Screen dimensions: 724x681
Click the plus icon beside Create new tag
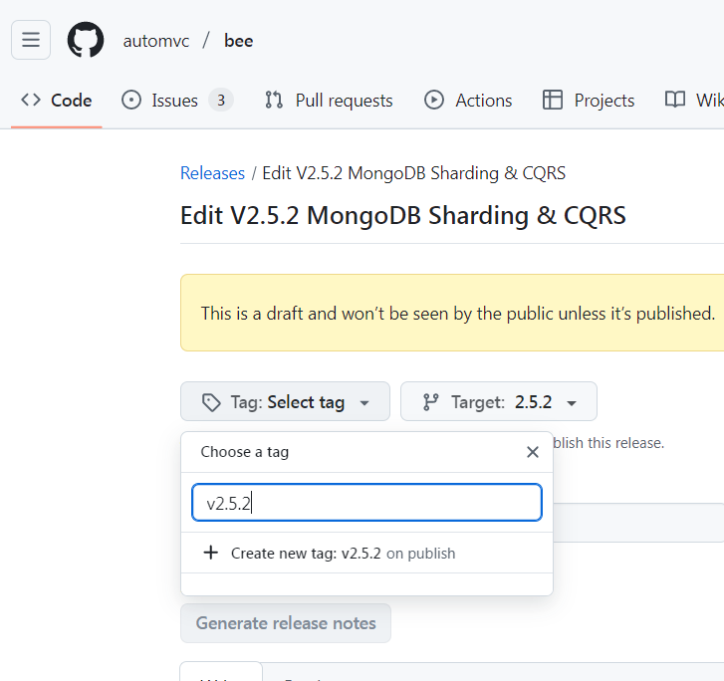tap(210, 553)
